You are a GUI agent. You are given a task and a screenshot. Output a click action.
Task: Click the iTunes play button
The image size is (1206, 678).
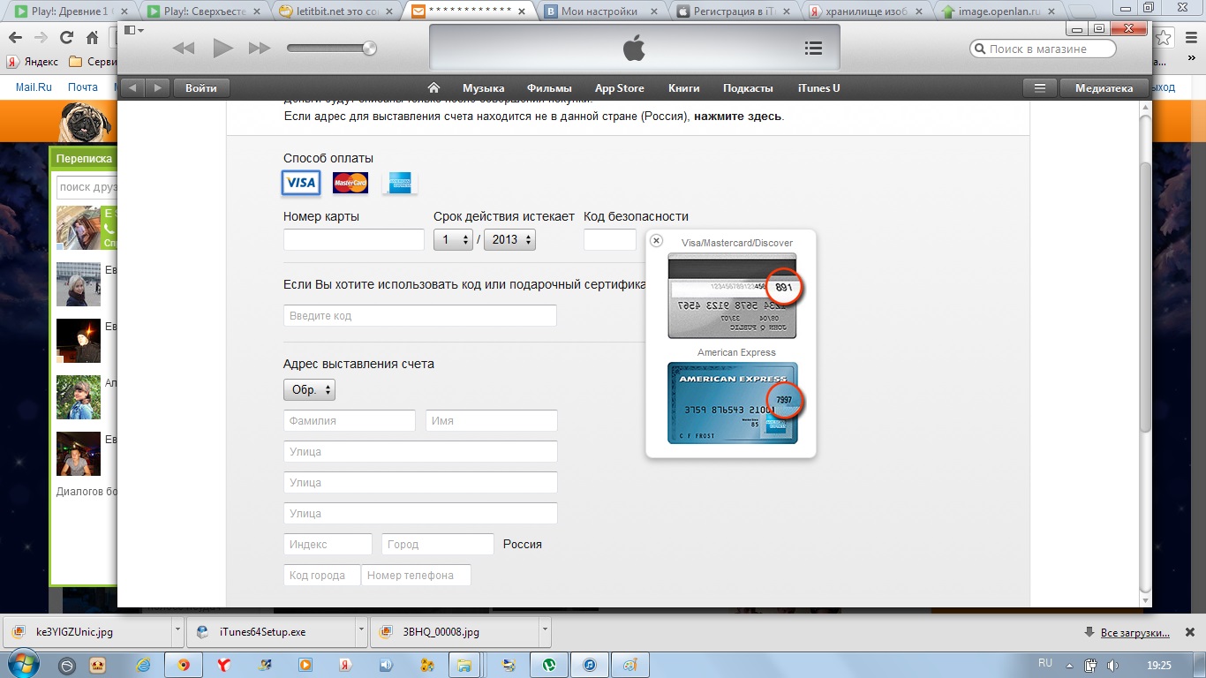(223, 48)
